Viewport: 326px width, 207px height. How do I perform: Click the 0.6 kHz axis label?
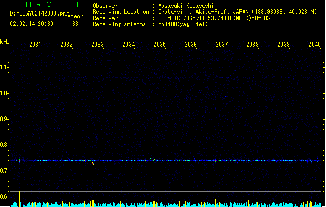[x=4, y=197]
